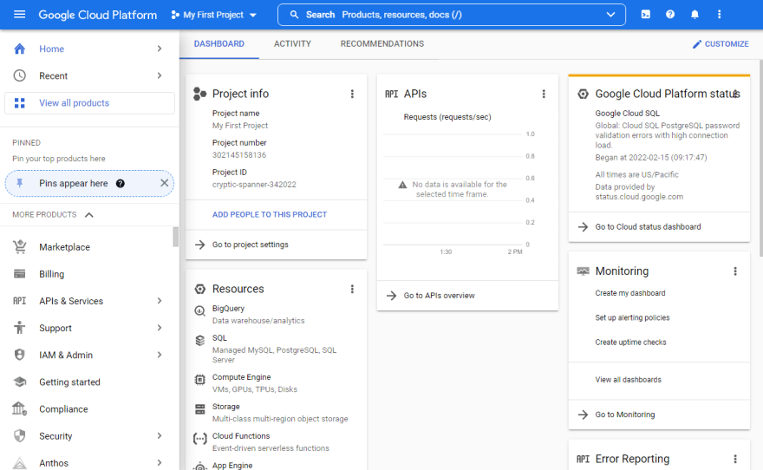763x470 pixels.
Task: Switch to the RECOMMENDATIONS tab
Action: pos(382,43)
